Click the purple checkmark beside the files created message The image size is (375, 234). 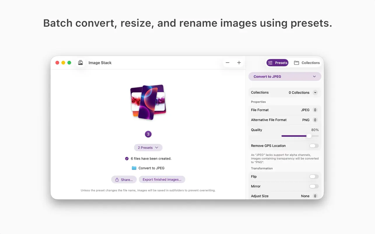127,158
